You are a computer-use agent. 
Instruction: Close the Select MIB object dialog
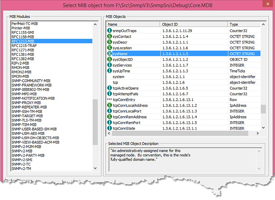coord(268,4)
